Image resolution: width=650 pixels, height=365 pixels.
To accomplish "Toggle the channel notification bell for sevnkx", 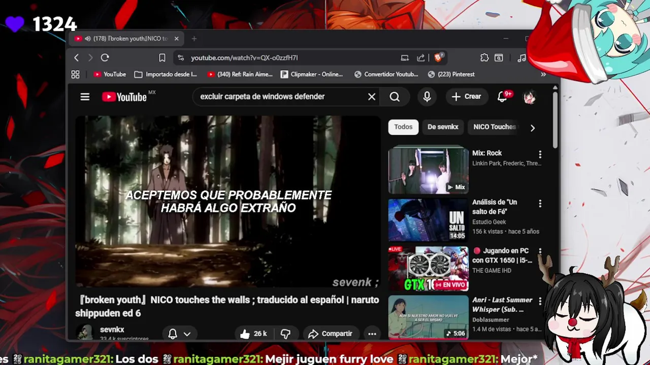I will (173, 334).
